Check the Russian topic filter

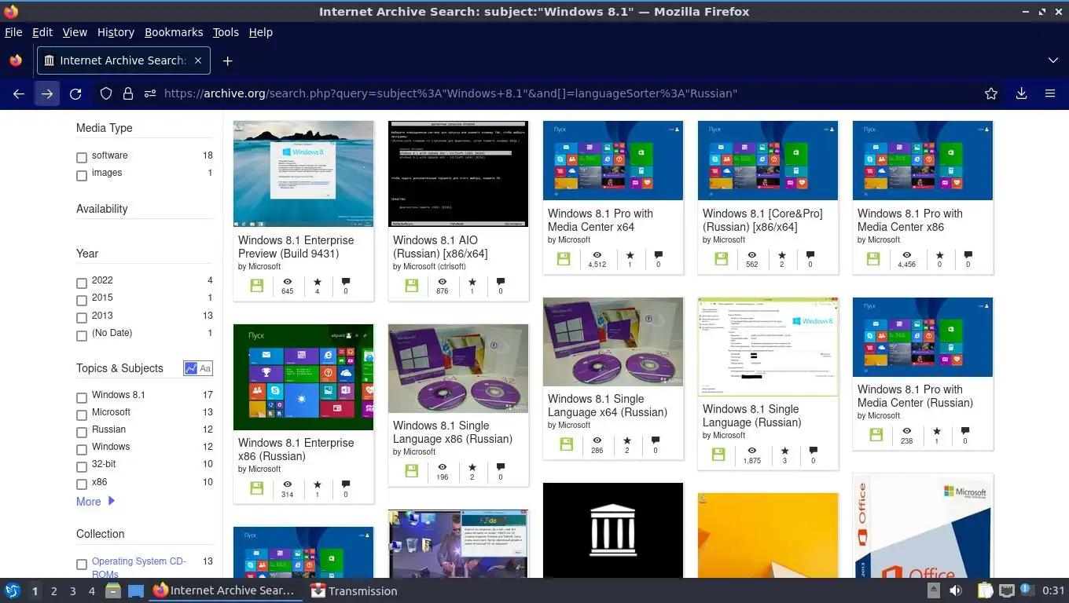pos(81,431)
